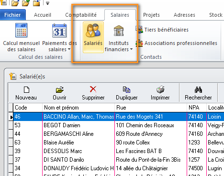Select the Salaires tab
224x176 pixels.
(x=120, y=15)
